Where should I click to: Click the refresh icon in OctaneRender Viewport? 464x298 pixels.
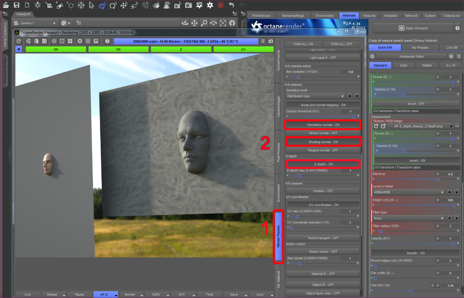19,41
